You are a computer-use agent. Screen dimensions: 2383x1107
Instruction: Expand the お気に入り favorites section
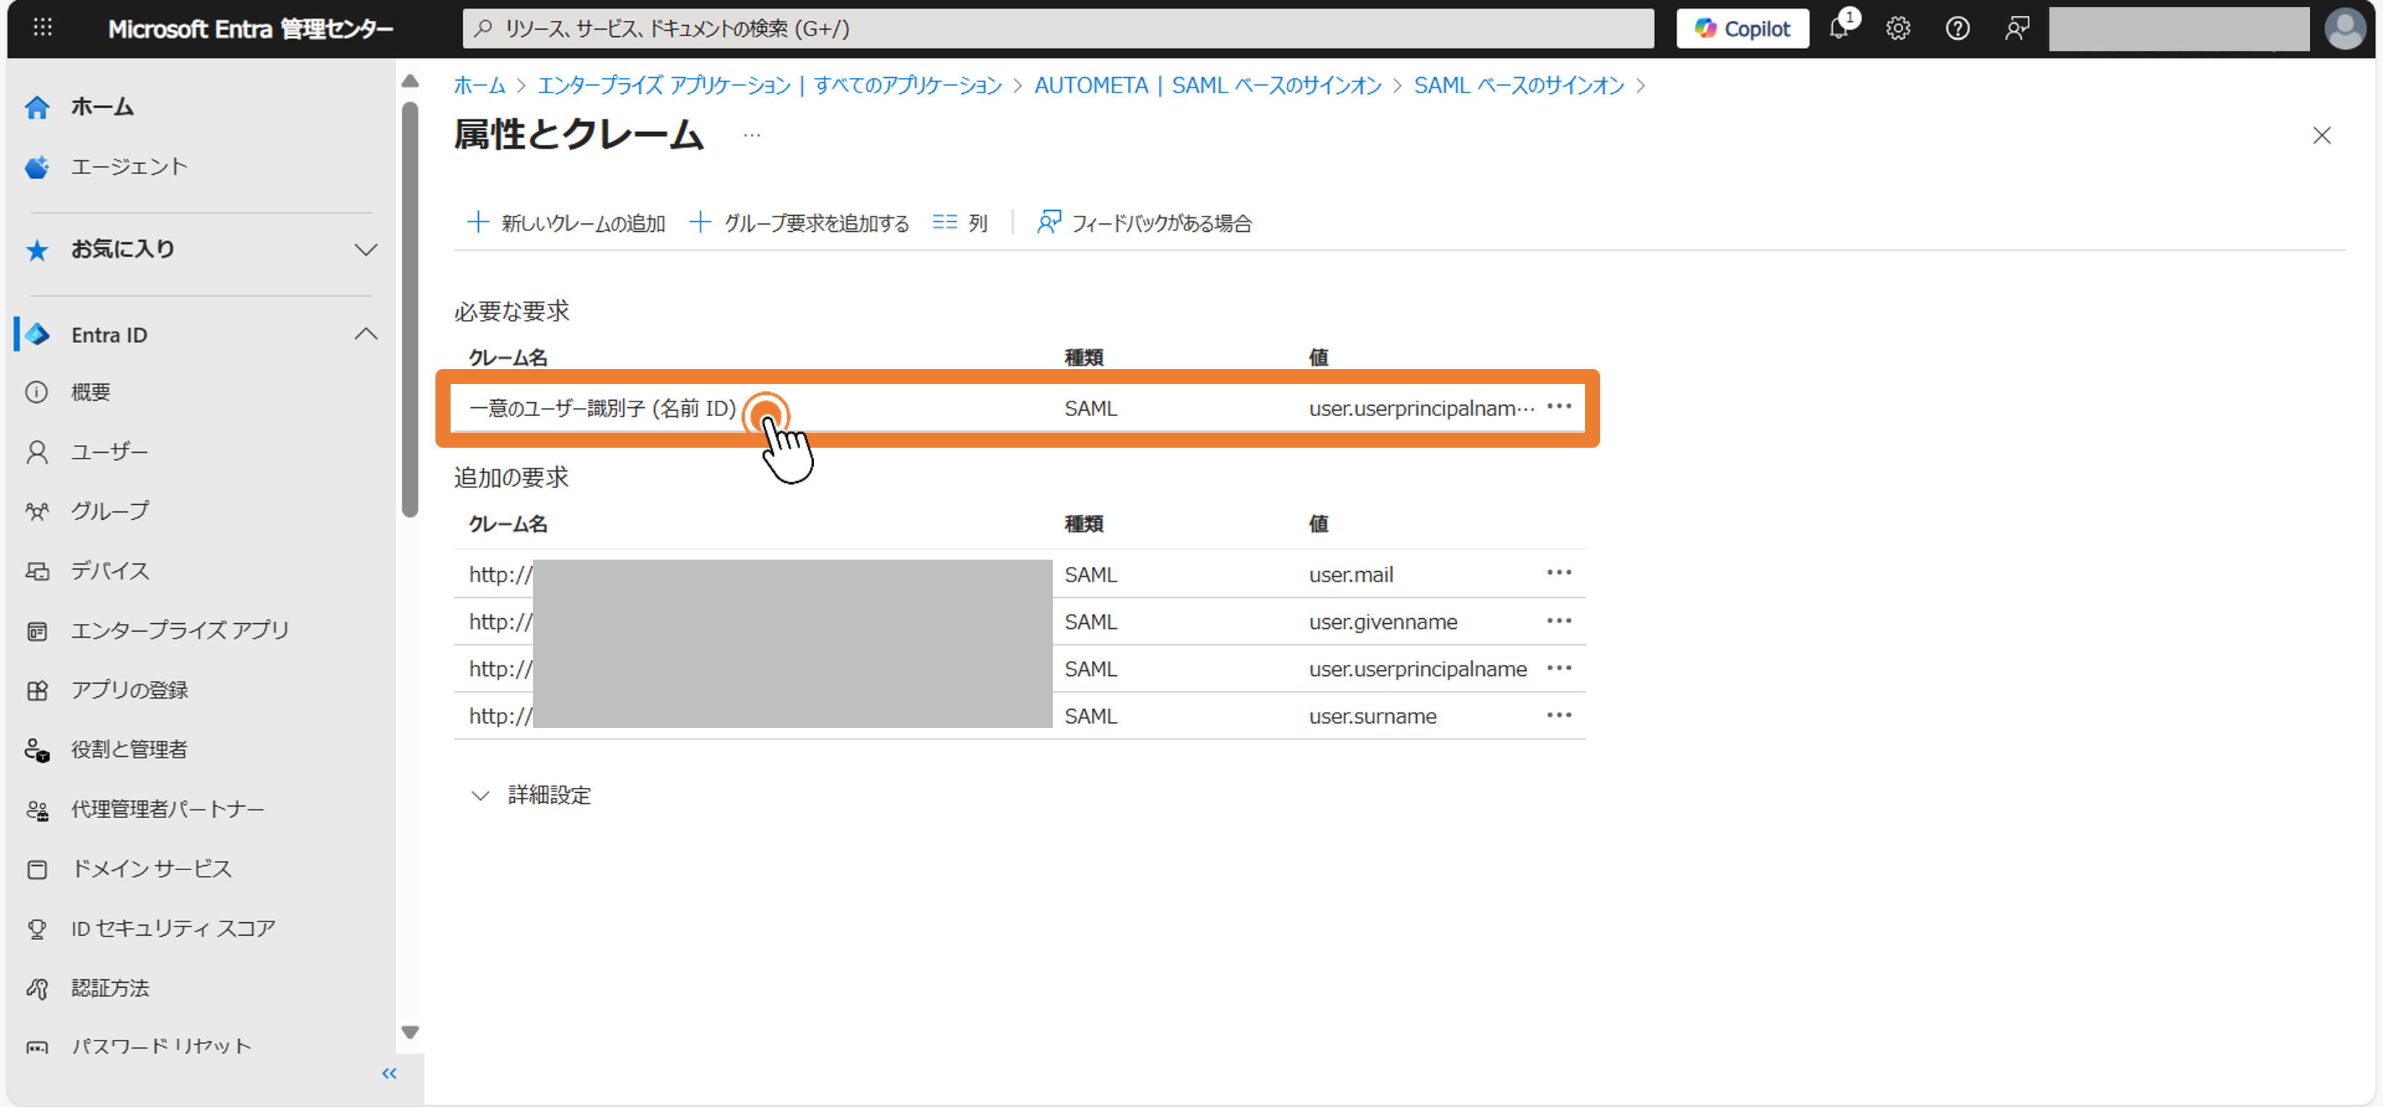(366, 249)
